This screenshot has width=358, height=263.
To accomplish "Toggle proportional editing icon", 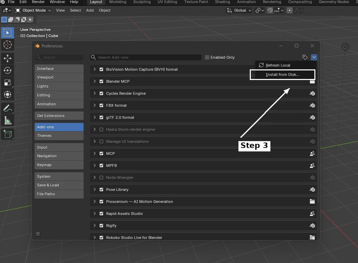I will click(x=290, y=11).
